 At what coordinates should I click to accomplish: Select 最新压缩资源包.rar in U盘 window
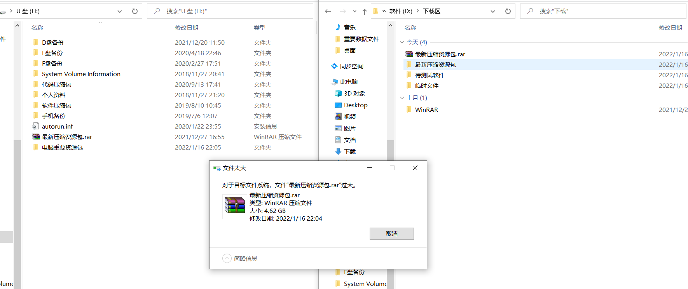(67, 137)
